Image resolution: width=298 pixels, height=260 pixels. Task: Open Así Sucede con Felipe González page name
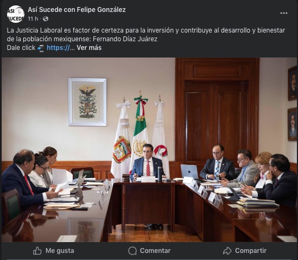click(x=77, y=10)
